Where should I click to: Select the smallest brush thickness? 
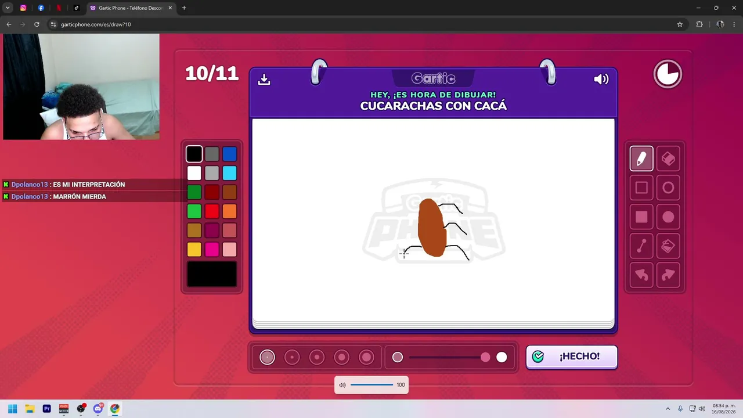click(x=267, y=357)
